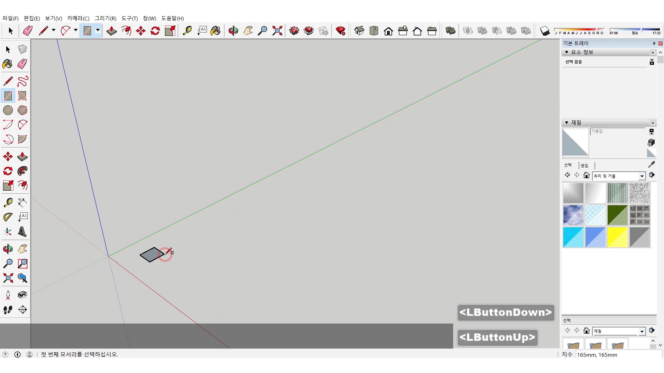Viewport: 664px width, 373px height.
Task: Open the 카메라(C) menu
Action: (x=78, y=18)
